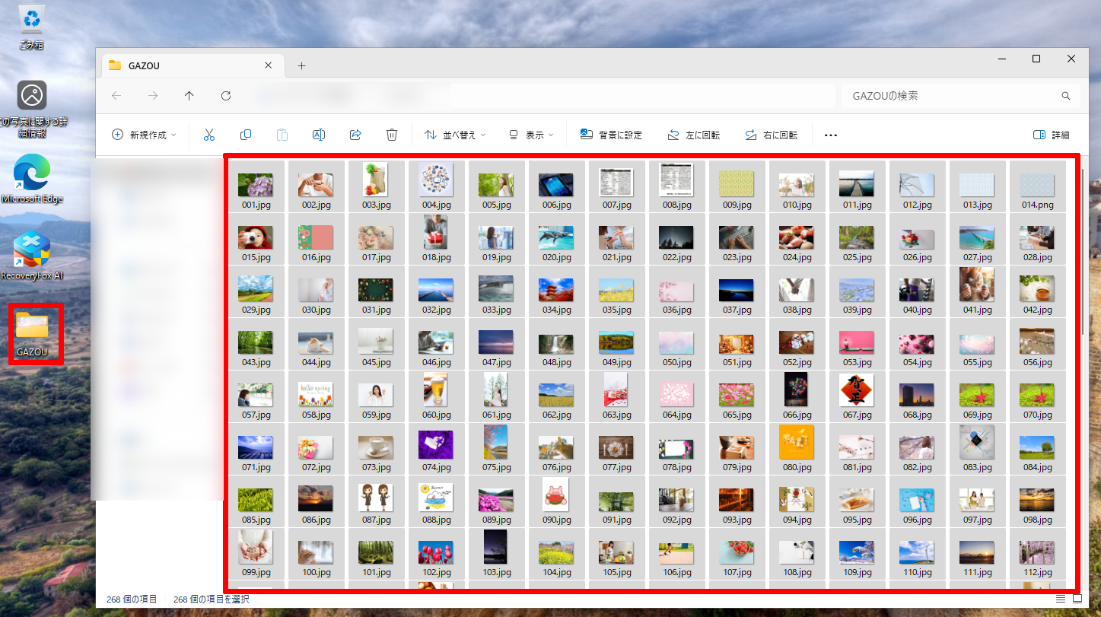Viewport: 1101px width, 617px height.
Task: Toggle the 詳細 details pane button
Action: pos(1051,135)
